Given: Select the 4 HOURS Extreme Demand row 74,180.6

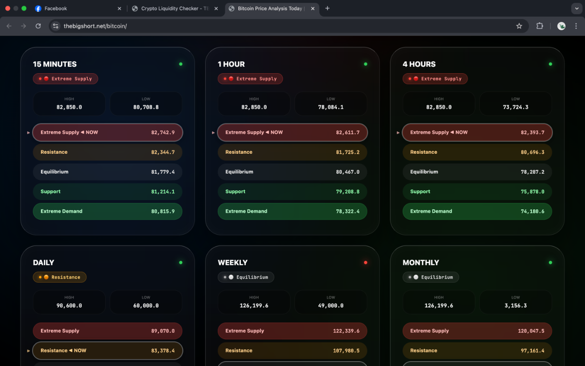Looking at the screenshot, I should pyautogui.click(x=477, y=211).
